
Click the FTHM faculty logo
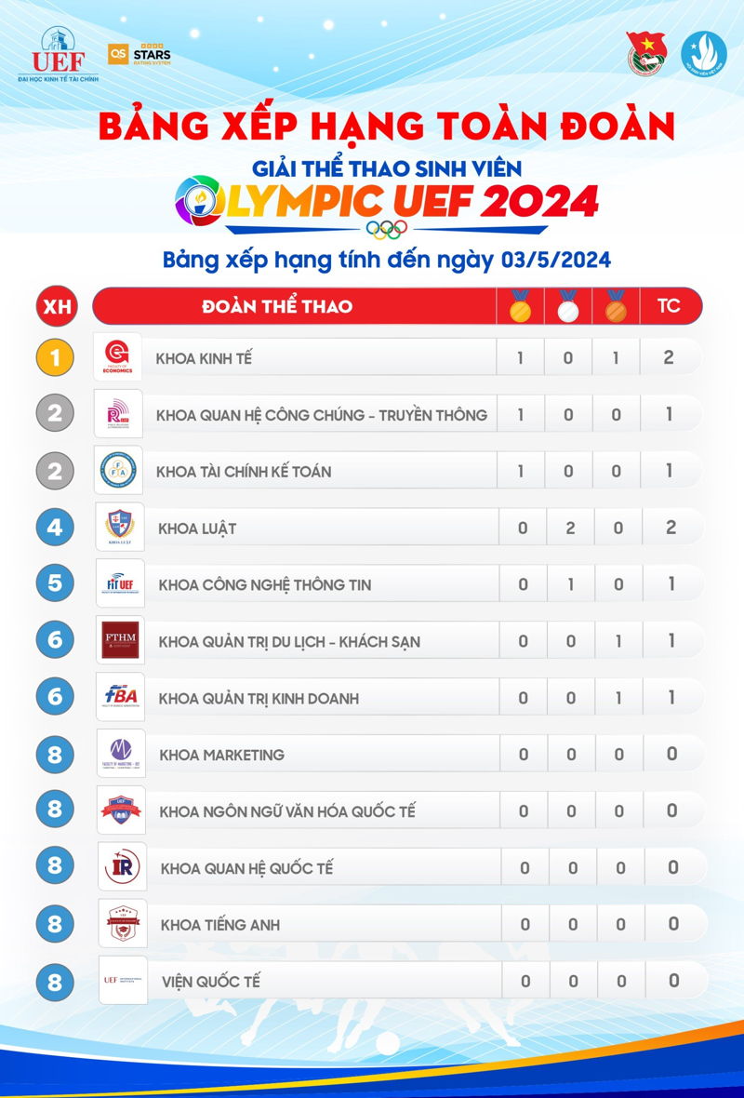click(121, 641)
